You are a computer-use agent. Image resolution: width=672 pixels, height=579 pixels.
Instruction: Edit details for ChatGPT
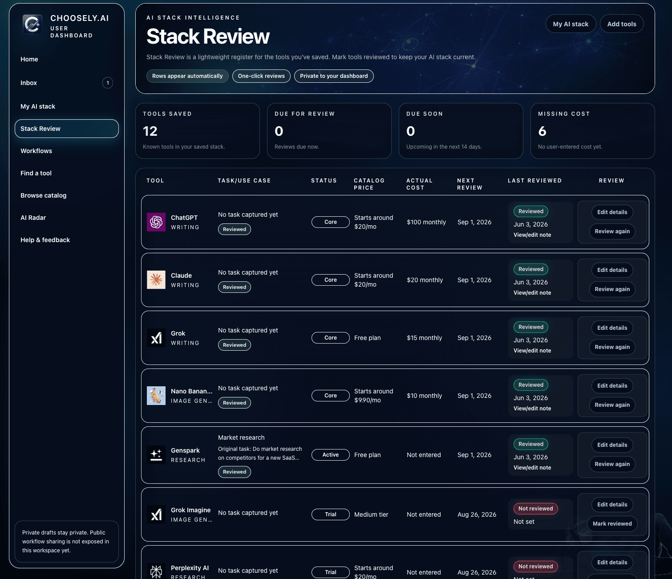pos(612,212)
